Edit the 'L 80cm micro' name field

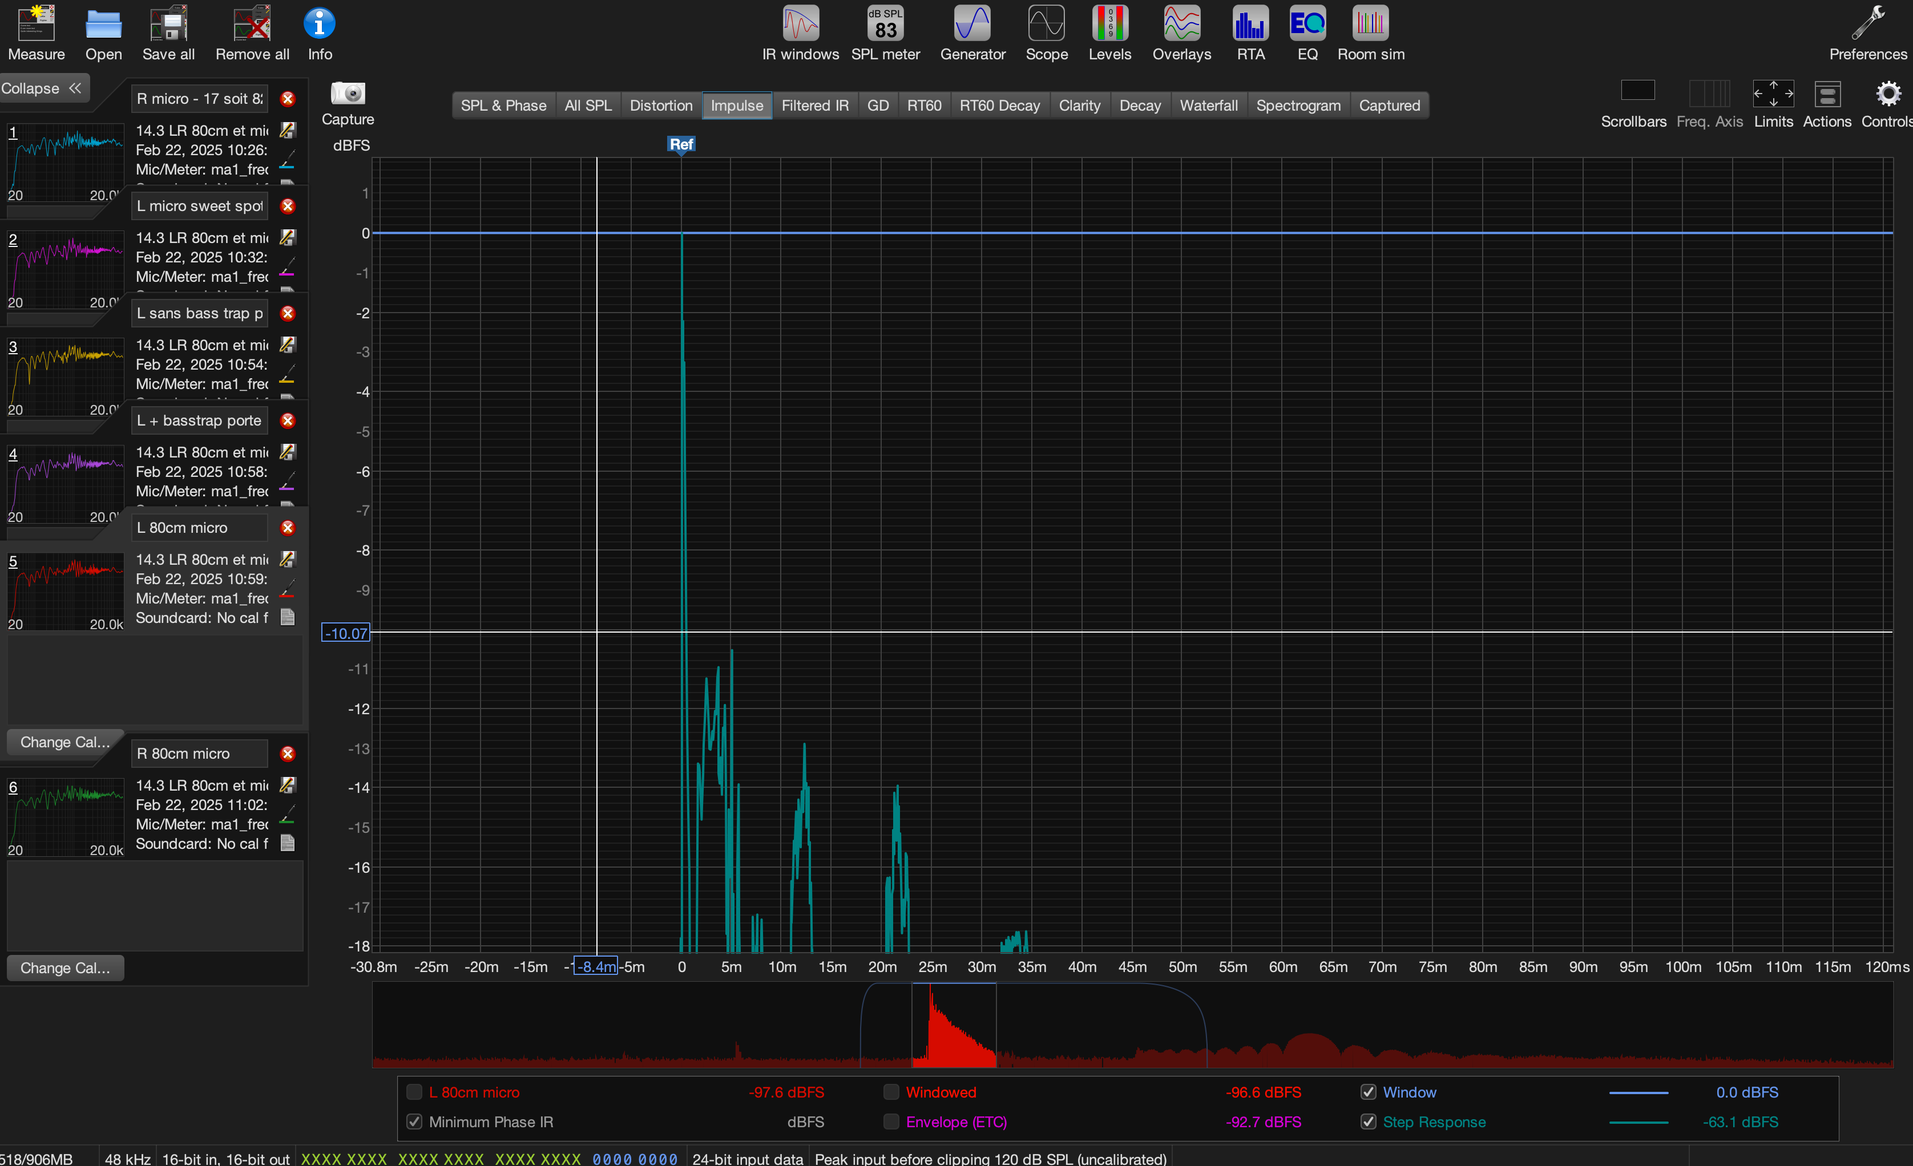[200, 528]
